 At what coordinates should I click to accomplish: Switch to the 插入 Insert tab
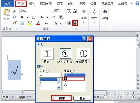pyautogui.click(x=32, y=4)
